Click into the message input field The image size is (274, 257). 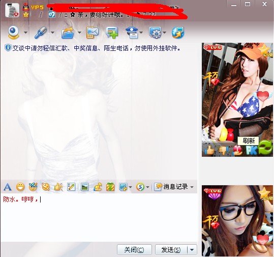tap(99, 218)
